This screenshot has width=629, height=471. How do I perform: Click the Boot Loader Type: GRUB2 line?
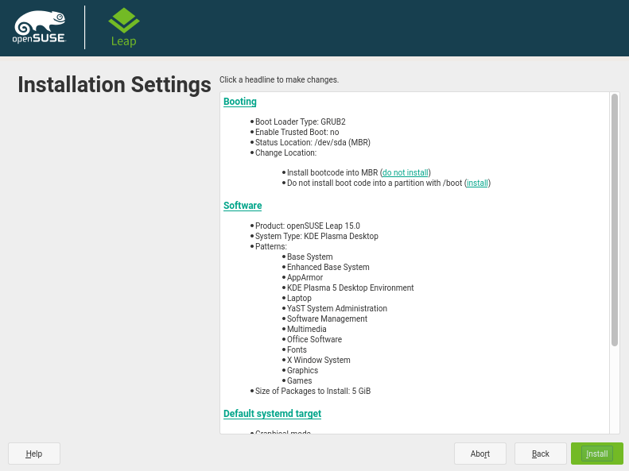pyautogui.click(x=300, y=122)
